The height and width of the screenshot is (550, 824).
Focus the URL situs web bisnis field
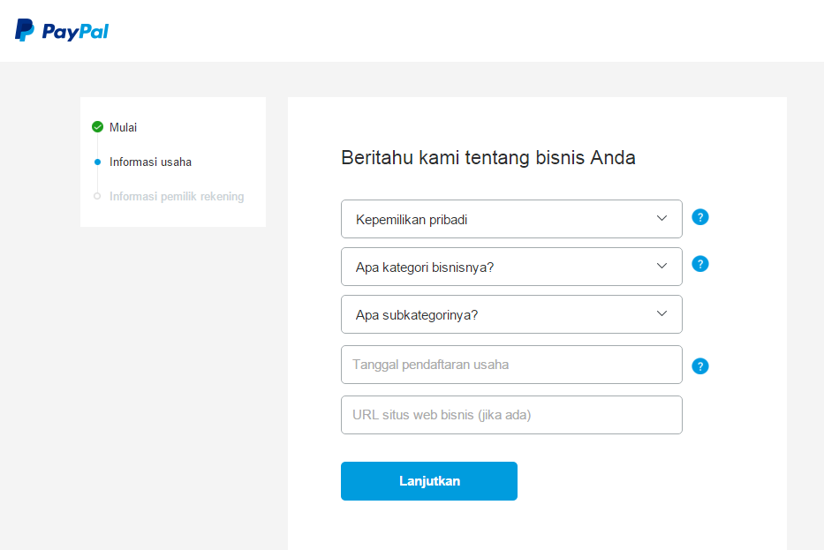click(511, 415)
